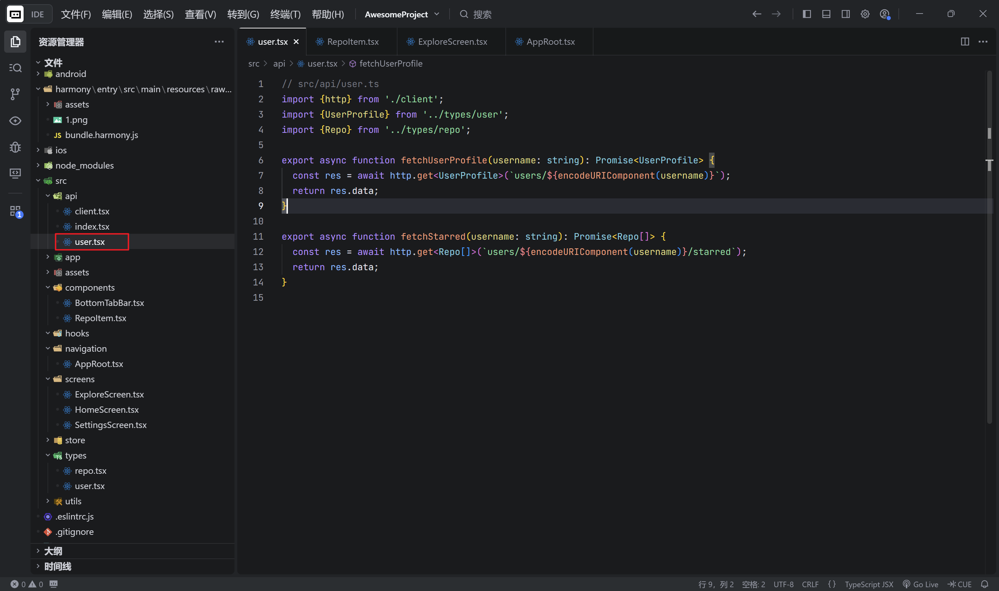
Task: Toggle the bottom panel layout button
Action: 826,14
